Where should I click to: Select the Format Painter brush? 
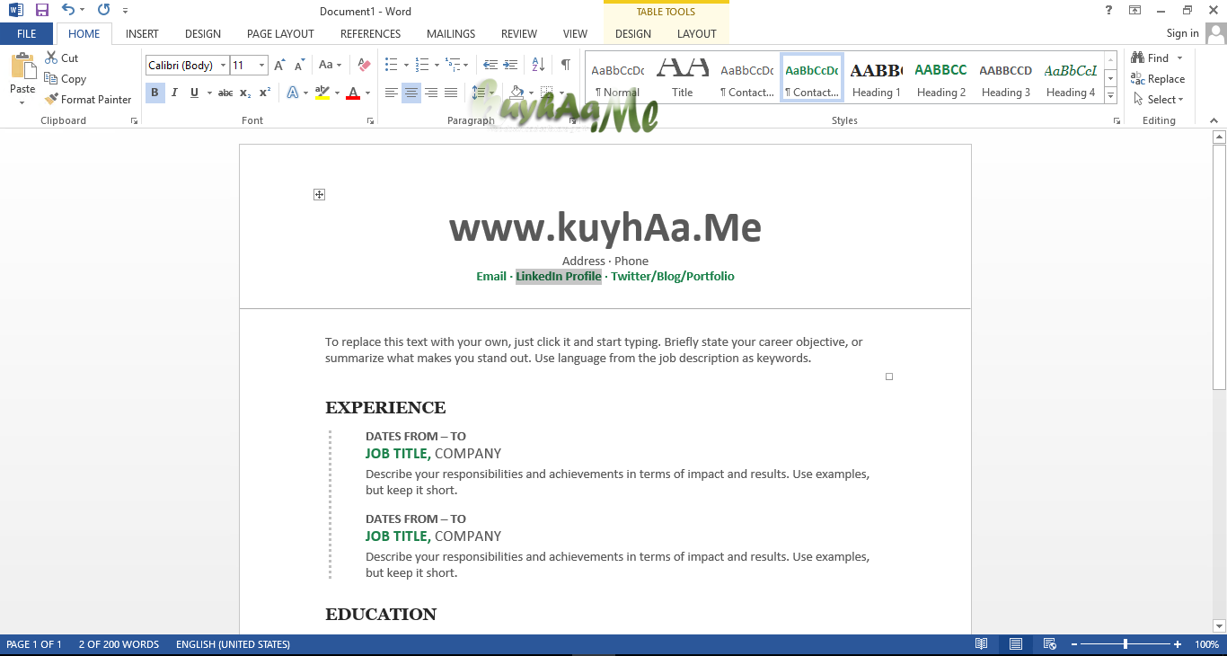(51, 100)
